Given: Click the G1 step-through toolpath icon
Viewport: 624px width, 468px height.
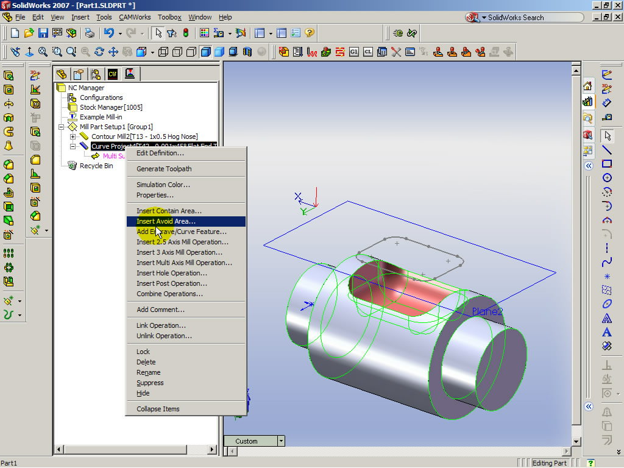Looking at the screenshot, I should point(354,52).
